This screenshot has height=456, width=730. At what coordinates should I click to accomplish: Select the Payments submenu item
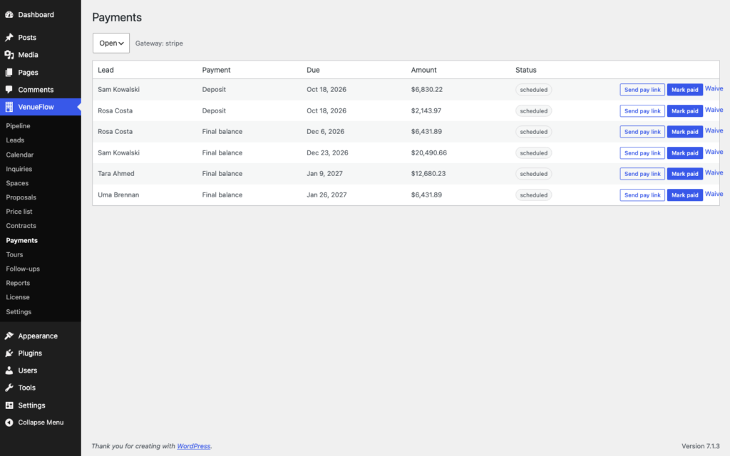(22, 241)
